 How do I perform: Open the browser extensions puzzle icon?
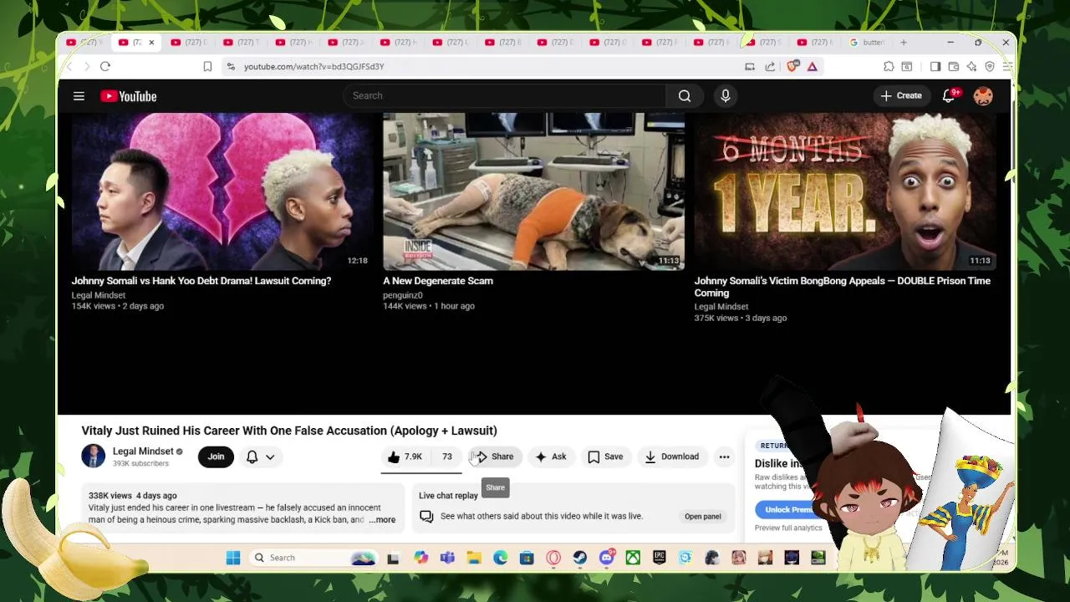[x=889, y=66]
